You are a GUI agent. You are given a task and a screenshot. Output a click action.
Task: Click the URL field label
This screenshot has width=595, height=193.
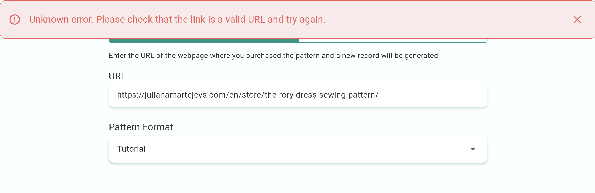click(117, 76)
